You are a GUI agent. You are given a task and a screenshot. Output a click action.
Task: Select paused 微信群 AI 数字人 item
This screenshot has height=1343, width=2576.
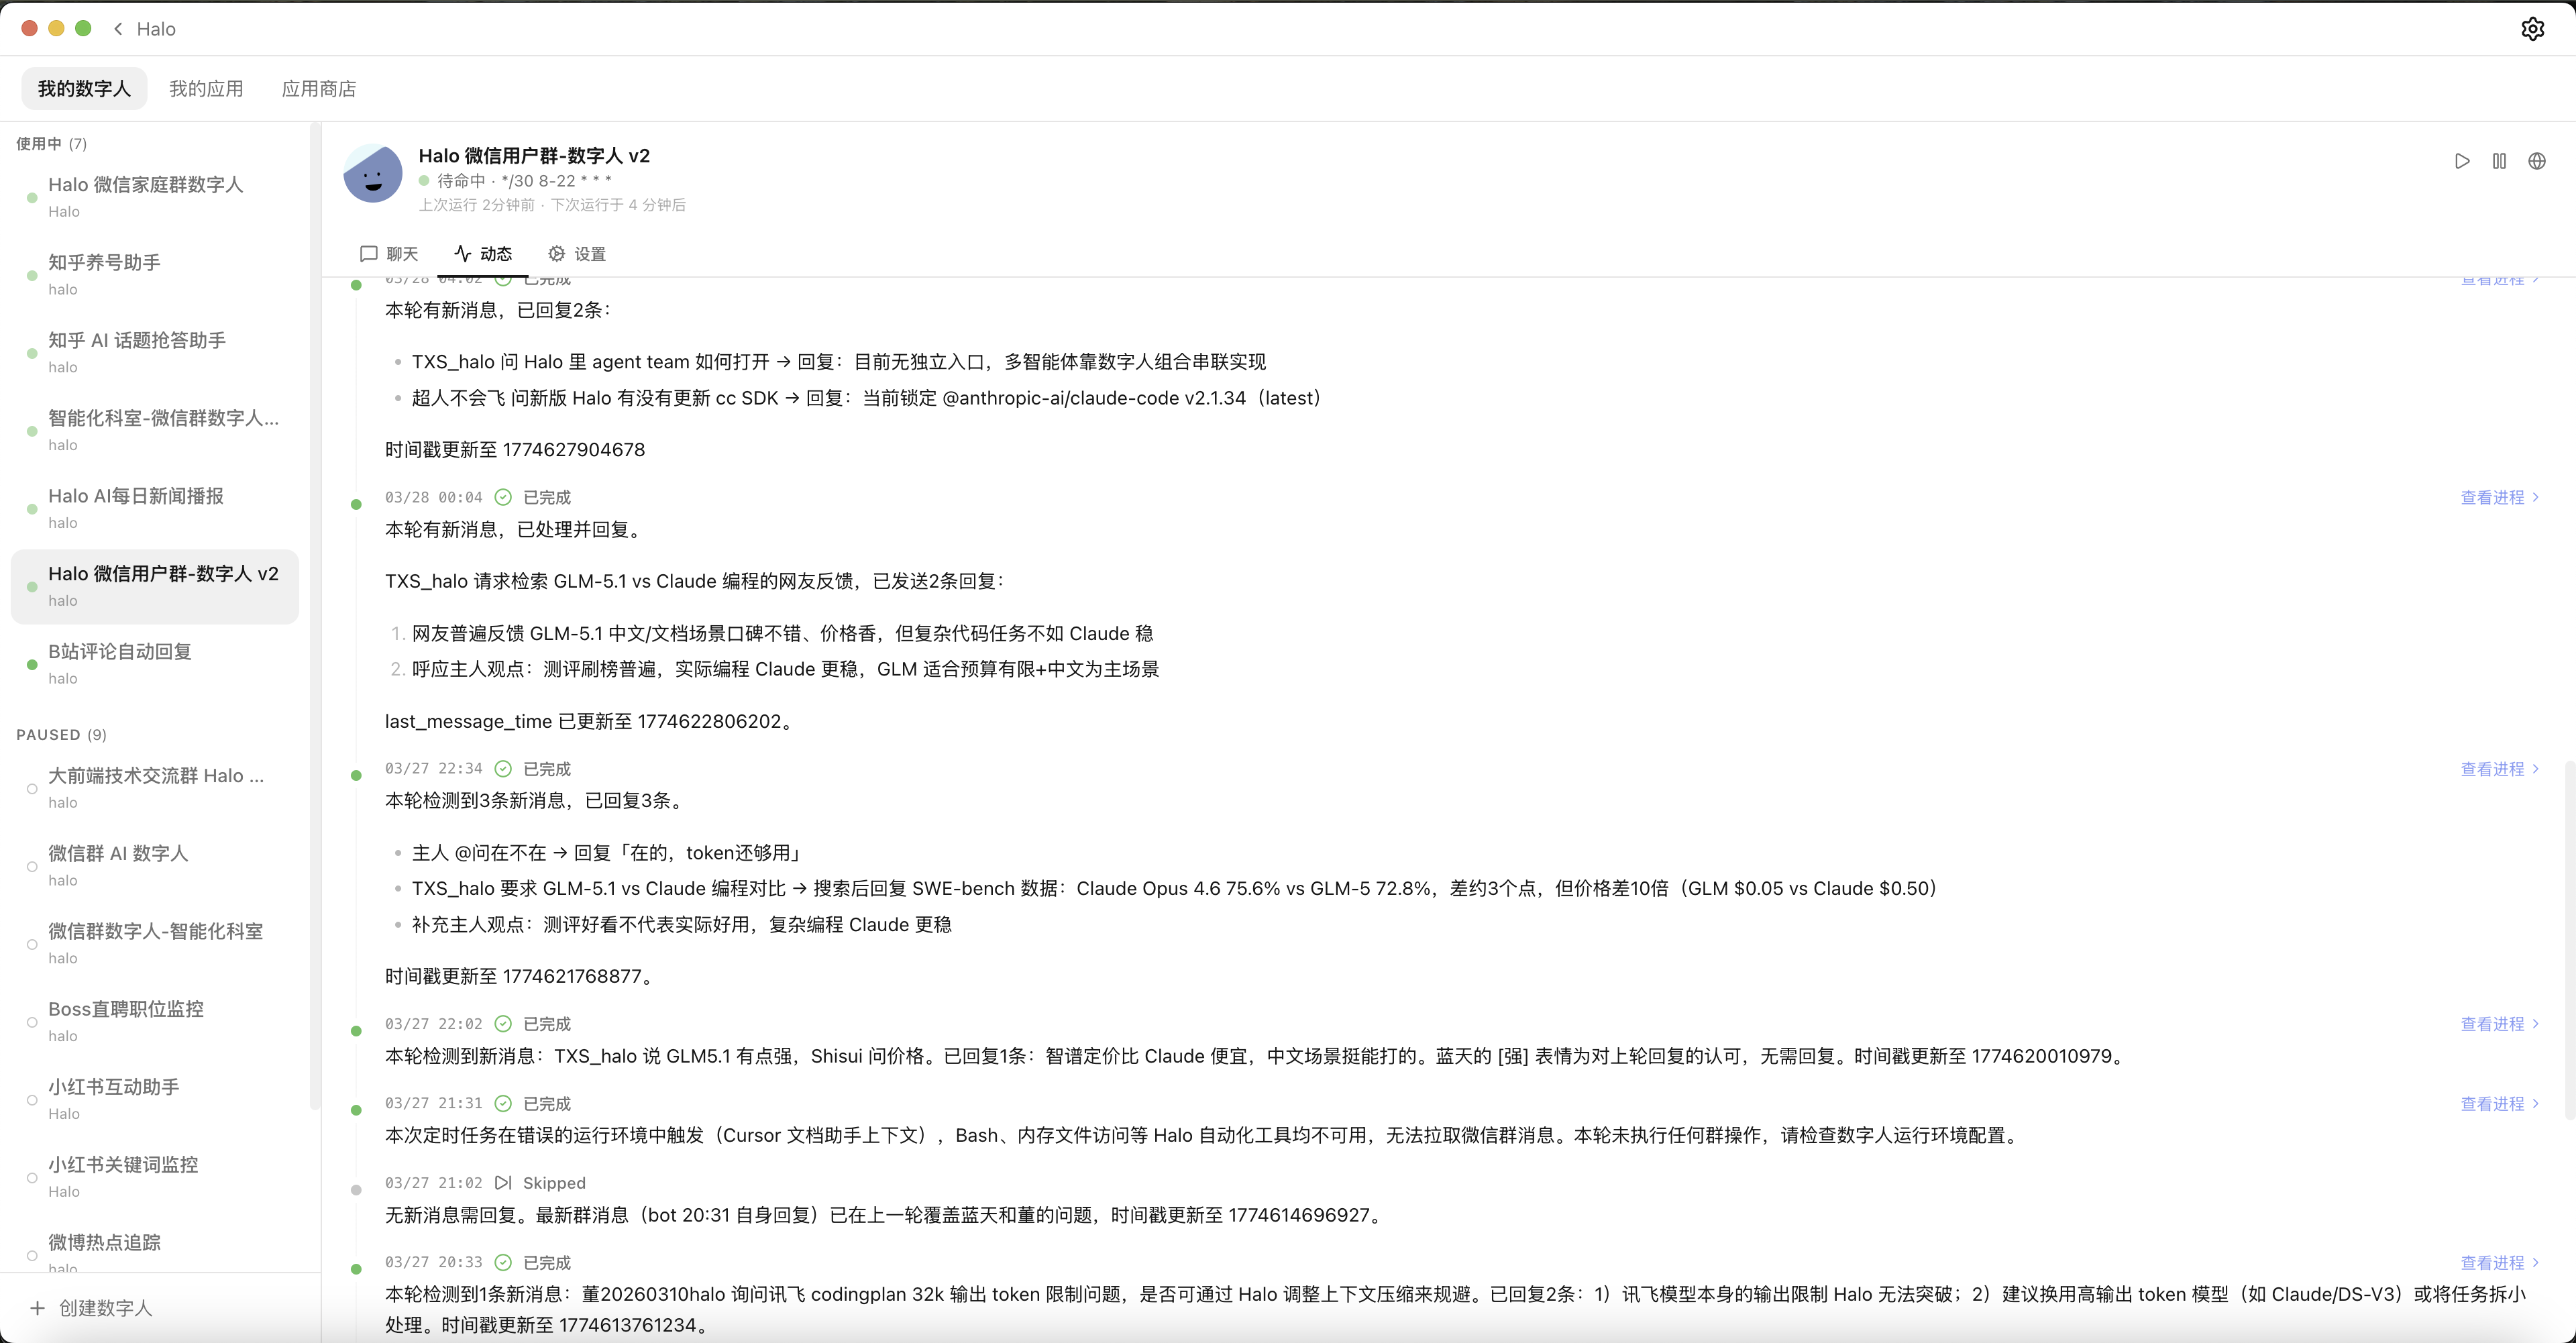(x=155, y=866)
